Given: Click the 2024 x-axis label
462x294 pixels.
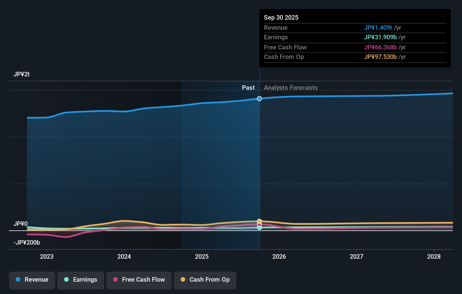Looking at the screenshot, I should pos(124,256).
